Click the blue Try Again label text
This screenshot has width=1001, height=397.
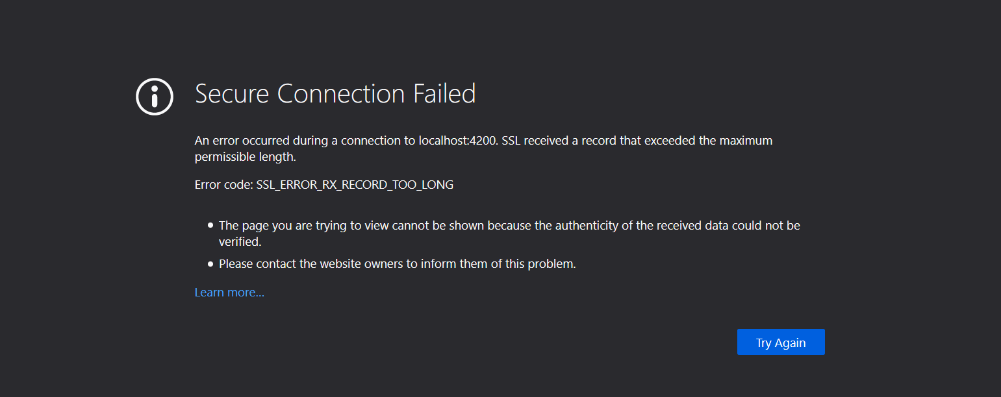(781, 342)
